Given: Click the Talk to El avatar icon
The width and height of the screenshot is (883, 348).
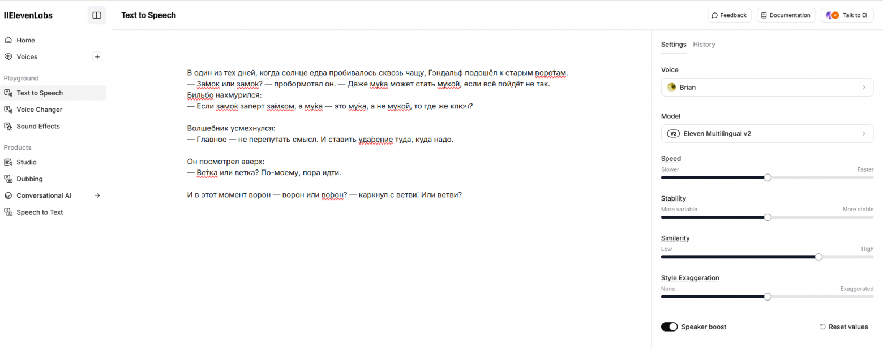Looking at the screenshot, I should coord(832,15).
